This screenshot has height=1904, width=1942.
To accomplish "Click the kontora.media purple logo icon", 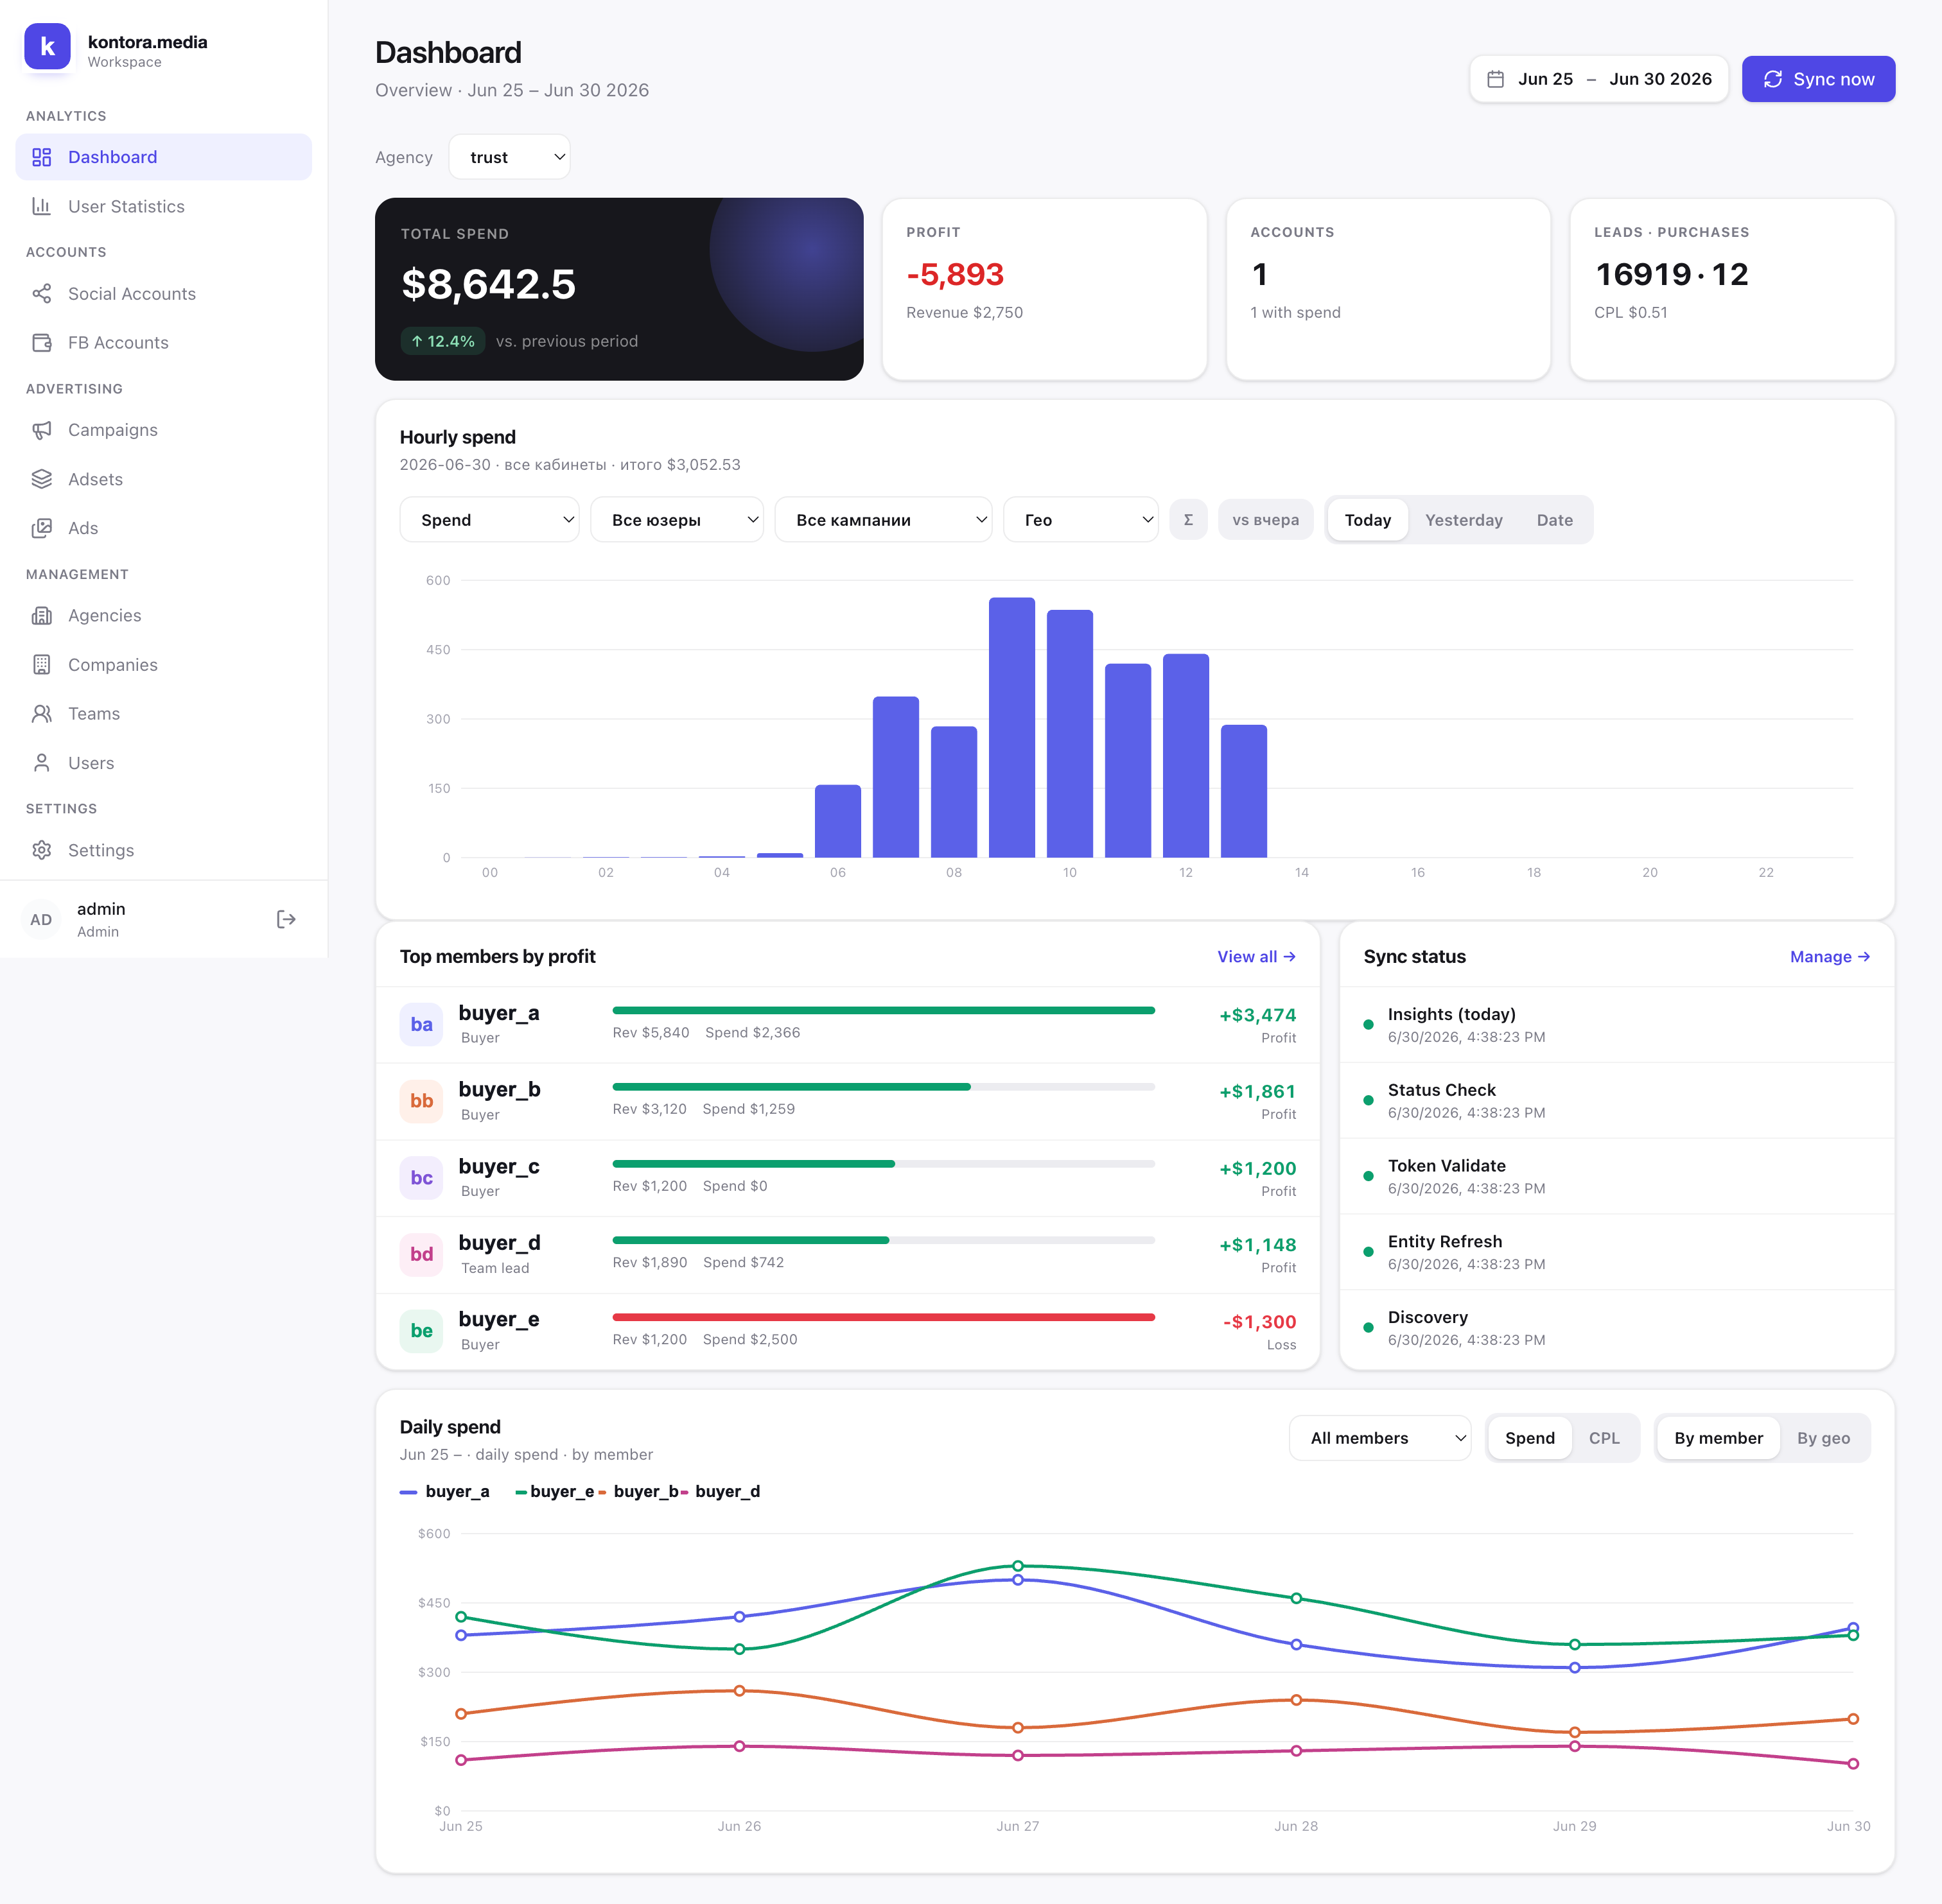I will click(x=47, y=47).
